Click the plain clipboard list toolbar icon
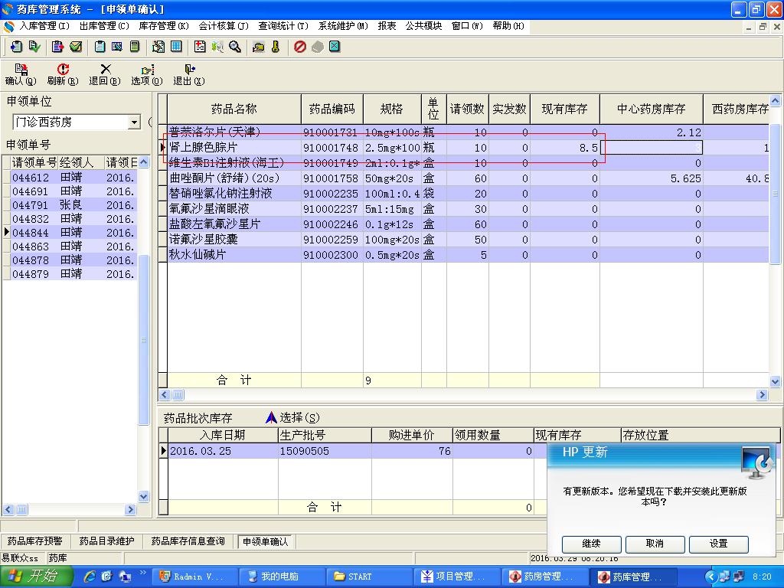The width and height of the screenshot is (784, 588). click(100, 47)
